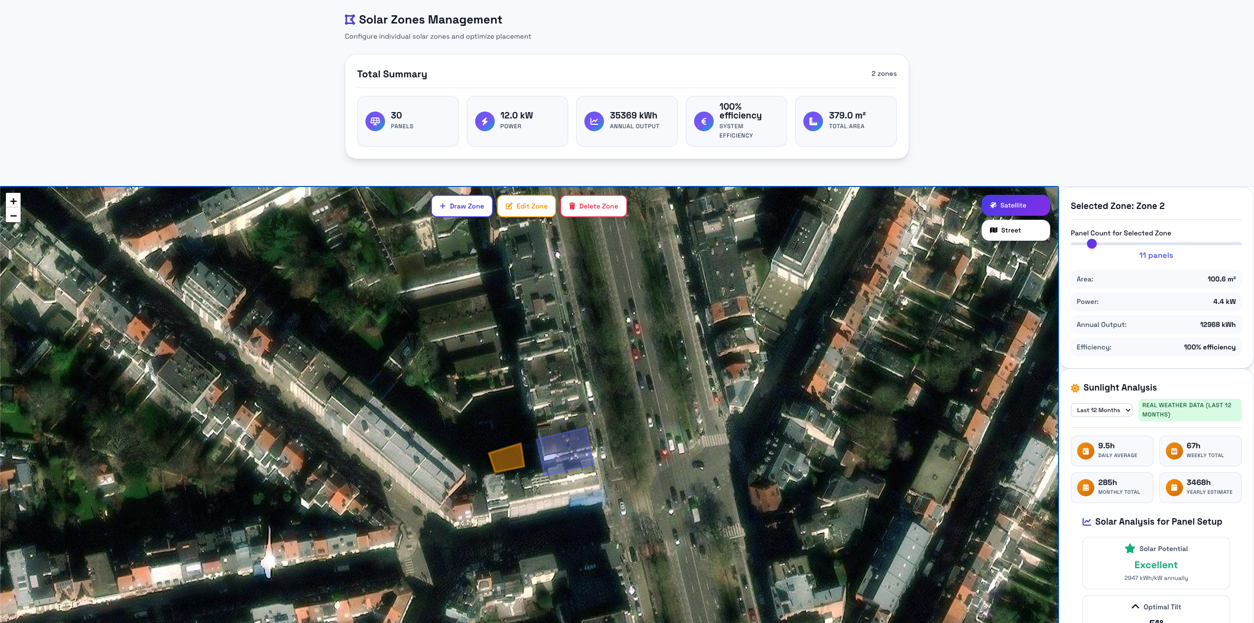This screenshot has width=1254, height=623.
Task: Click the total area ruler icon
Action: (x=813, y=121)
